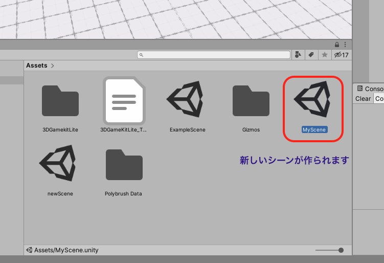Select the 3DGameKitLite text document asset
The width and height of the screenshot is (384, 263).
point(124,101)
